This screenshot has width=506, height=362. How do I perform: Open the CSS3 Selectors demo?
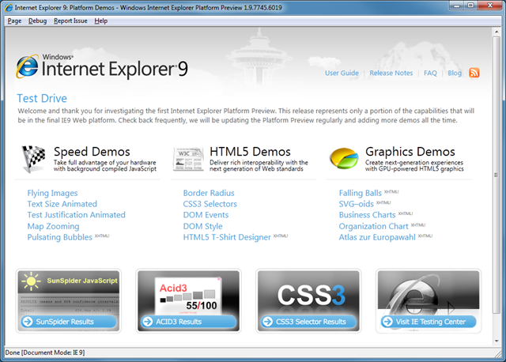(210, 204)
